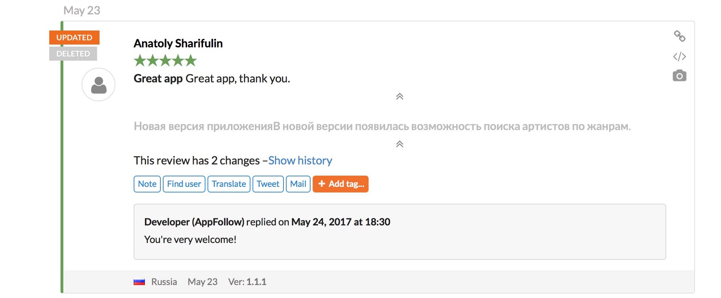The height and width of the screenshot is (298, 721).
Task: Click the reviewer avatar icon
Action: tap(98, 85)
